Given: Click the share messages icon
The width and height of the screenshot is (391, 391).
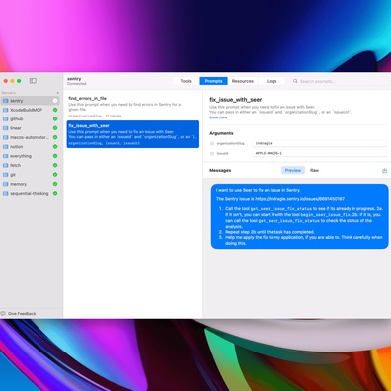Looking at the screenshot, I should 384,170.
